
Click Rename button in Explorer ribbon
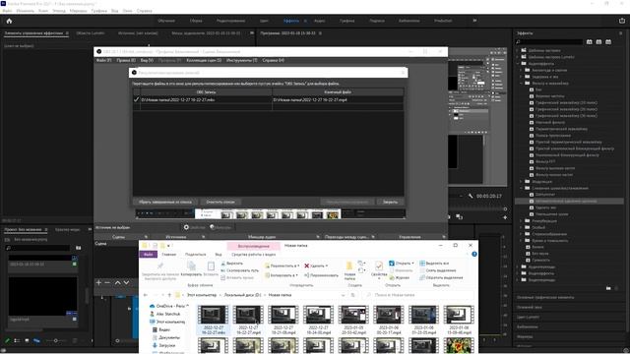click(321, 275)
